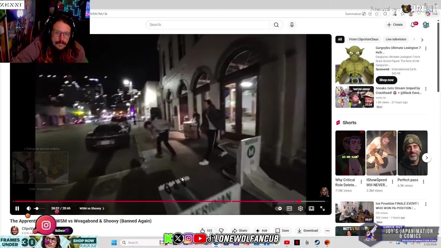The image size is (441, 248).
Task: Like the video with thumbs up
Action: pyautogui.click(x=206, y=231)
